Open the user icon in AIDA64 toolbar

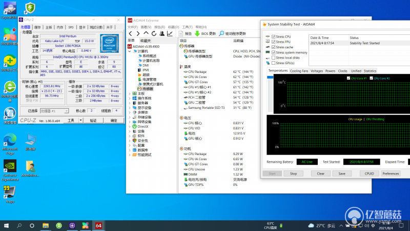click(162, 33)
